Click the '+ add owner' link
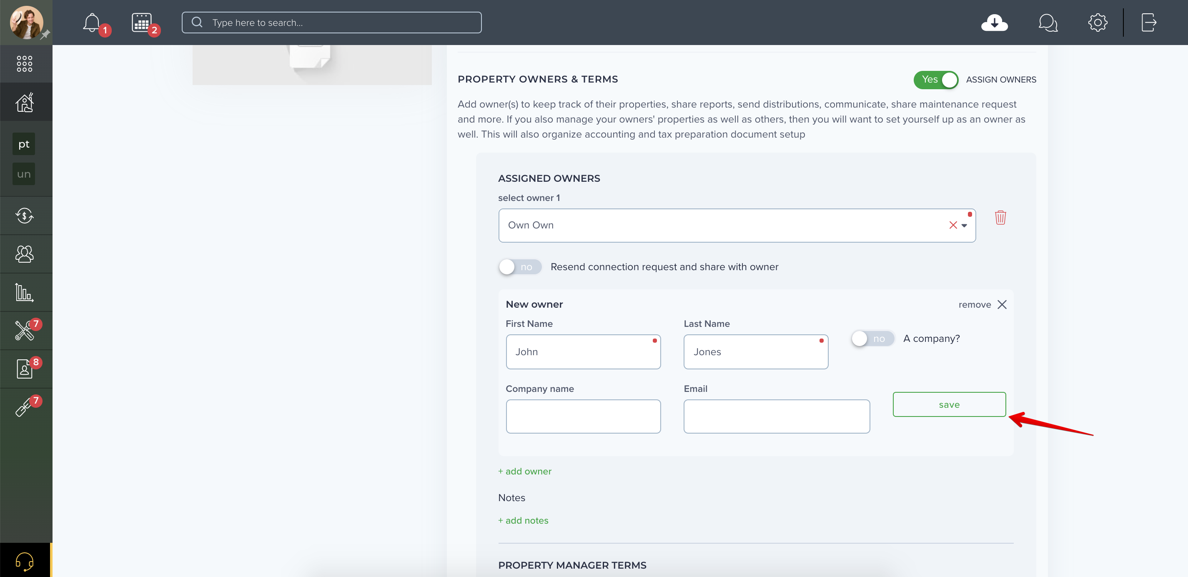The height and width of the screenshot is (577, 1188). (525, 472)
